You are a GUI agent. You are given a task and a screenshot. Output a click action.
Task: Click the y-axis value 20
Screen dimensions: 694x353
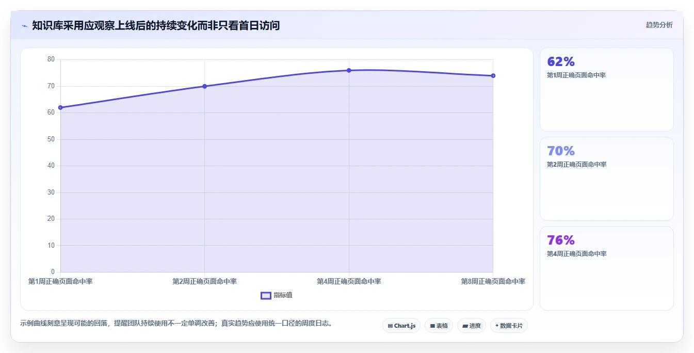(x=51, y=219)
